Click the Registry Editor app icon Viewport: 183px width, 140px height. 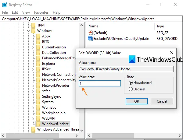5,5
